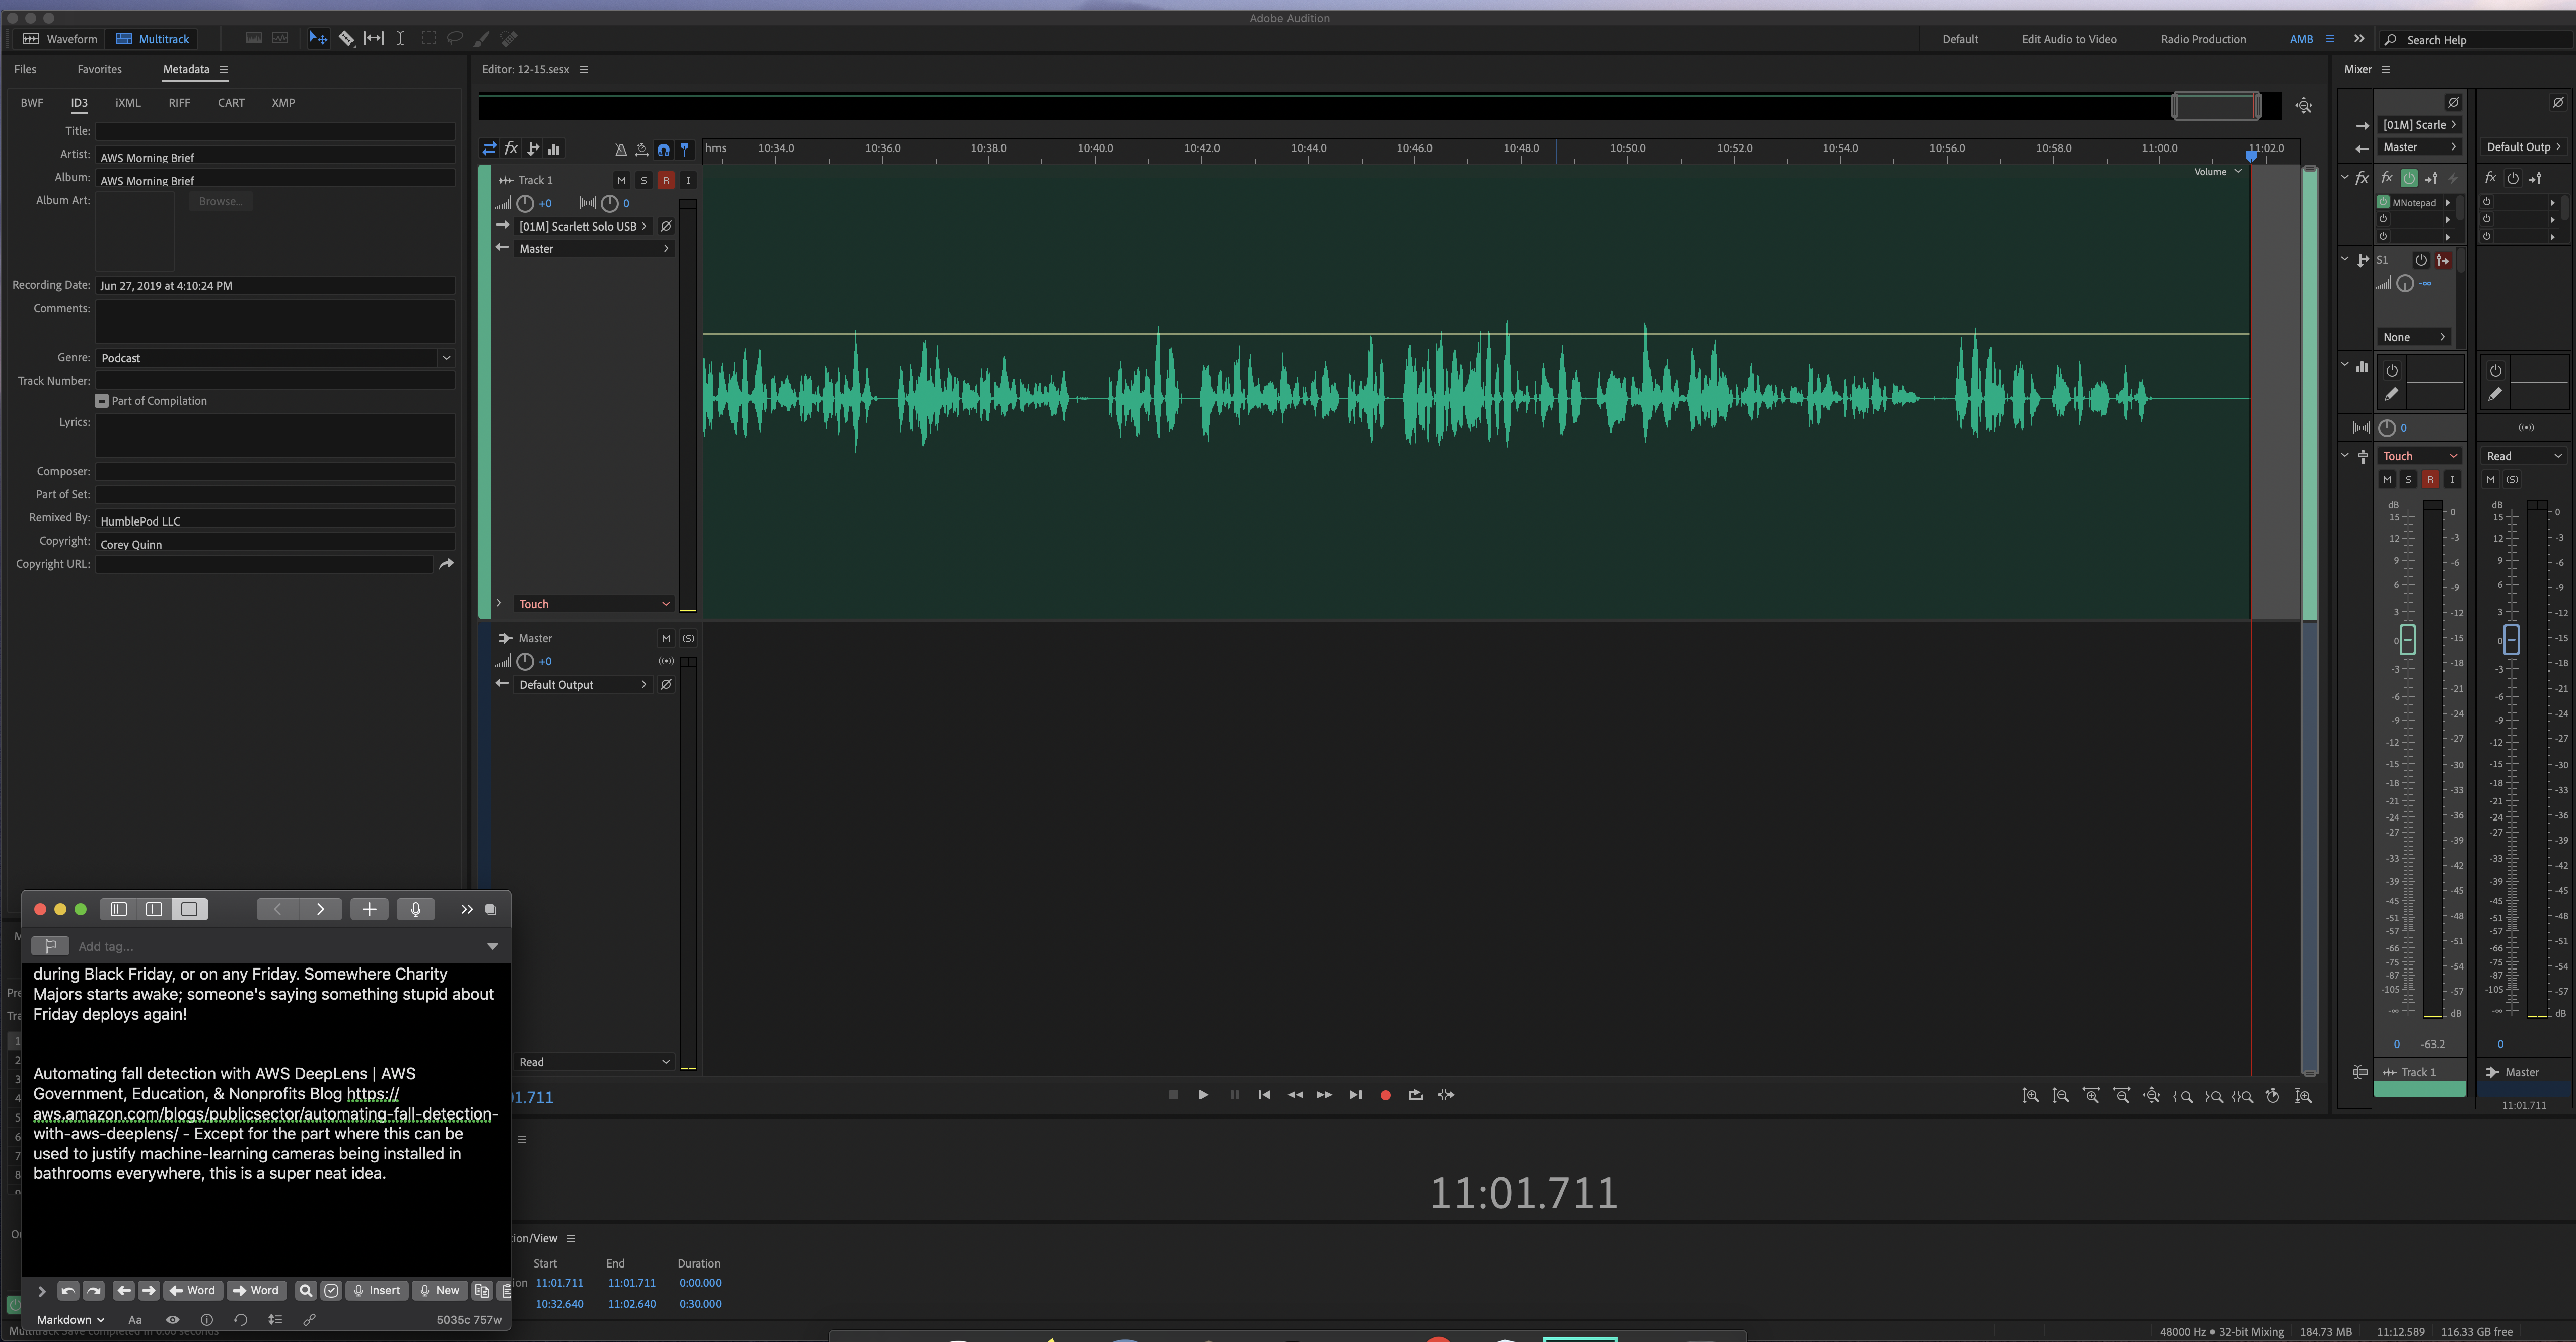The image size is (2576, 1342).
Task: Open the aws.amazon.com blog link in notes
Action: click(x=265, y=1114)
